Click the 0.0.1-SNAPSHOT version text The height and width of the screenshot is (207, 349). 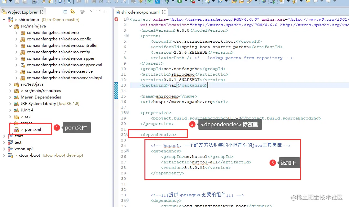[x=182, y=80]
